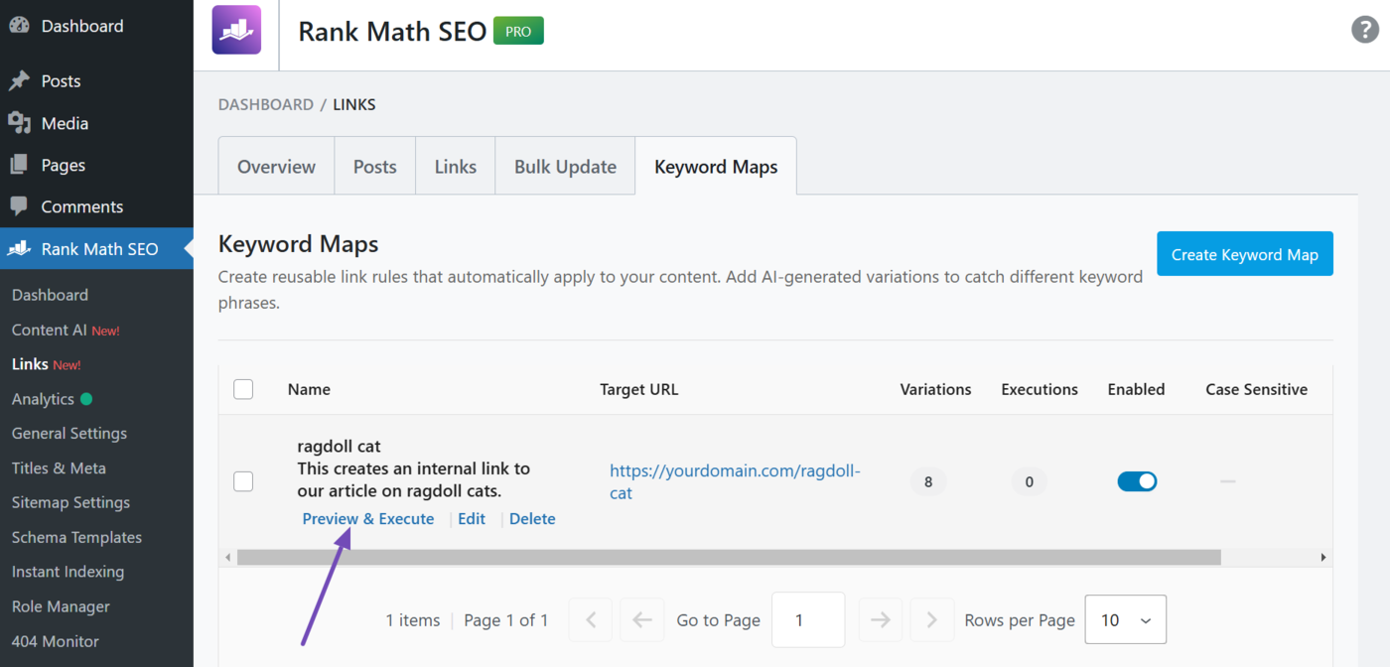Click inside the Go to Page field
1390x667 pixels.
tap(808, 619)
